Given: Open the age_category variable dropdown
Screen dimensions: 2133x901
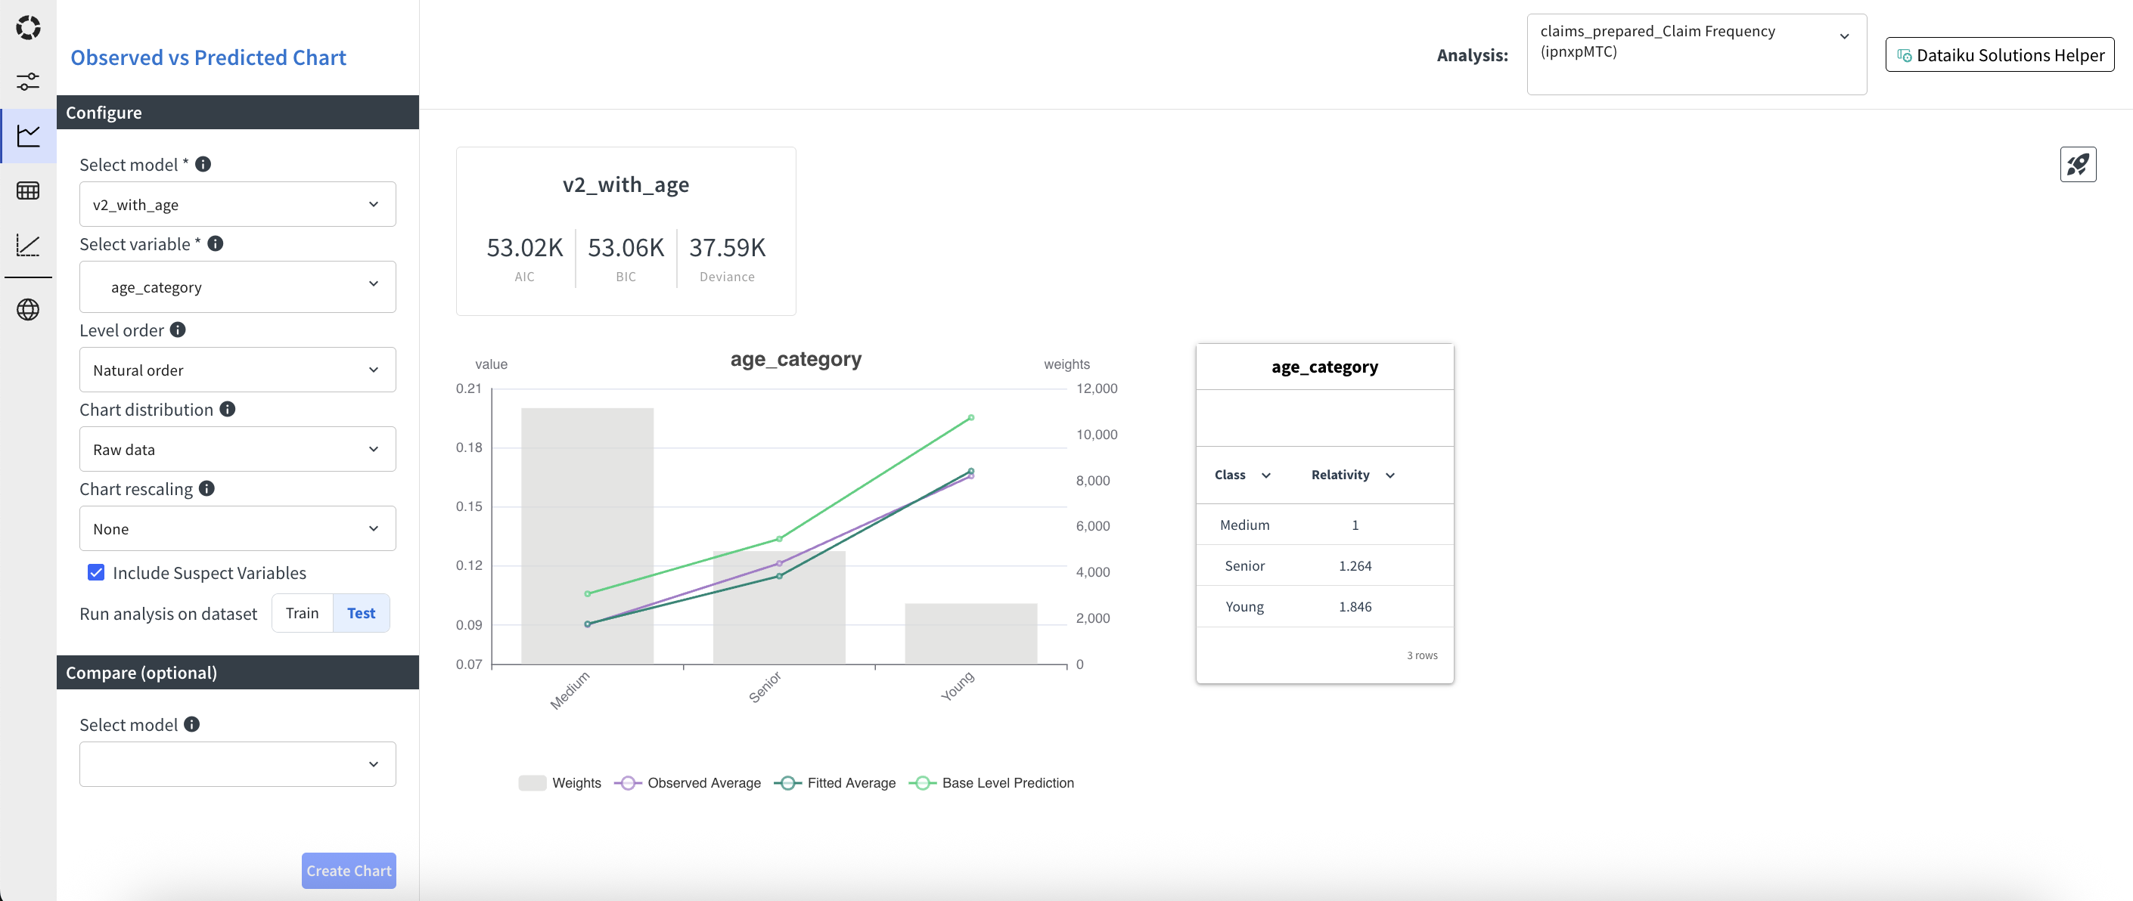Looking at the screenshot, I should (237, 287).
